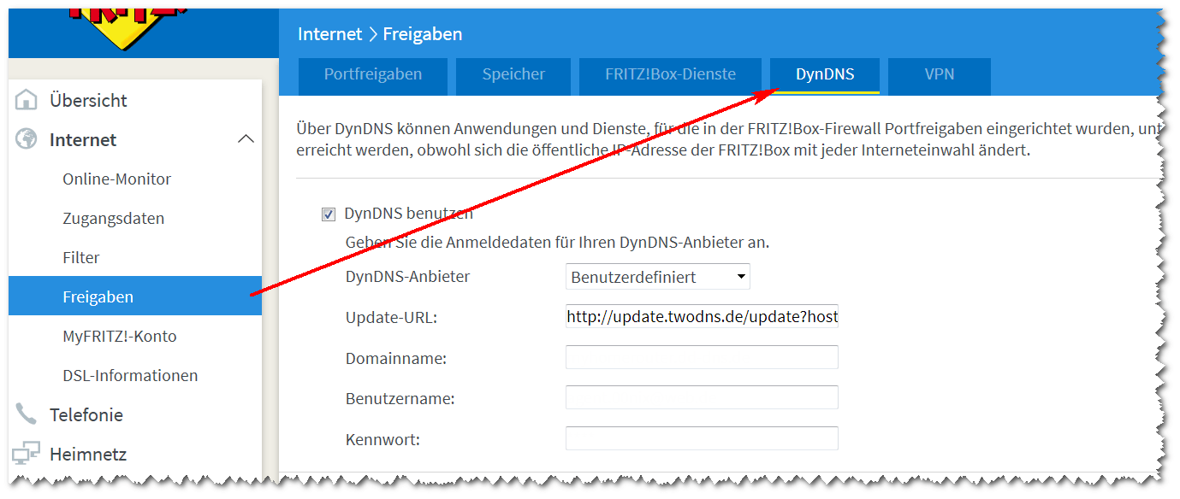Click the Telefonie phone icon
Screen dimensions: 1180x499
27,414
